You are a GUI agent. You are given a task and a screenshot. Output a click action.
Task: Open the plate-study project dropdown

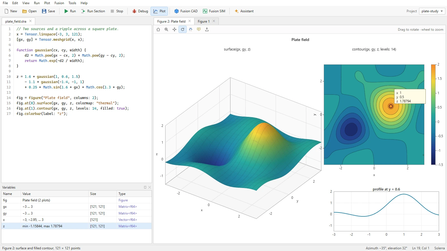pyautogui.click(x=432, y=11)
